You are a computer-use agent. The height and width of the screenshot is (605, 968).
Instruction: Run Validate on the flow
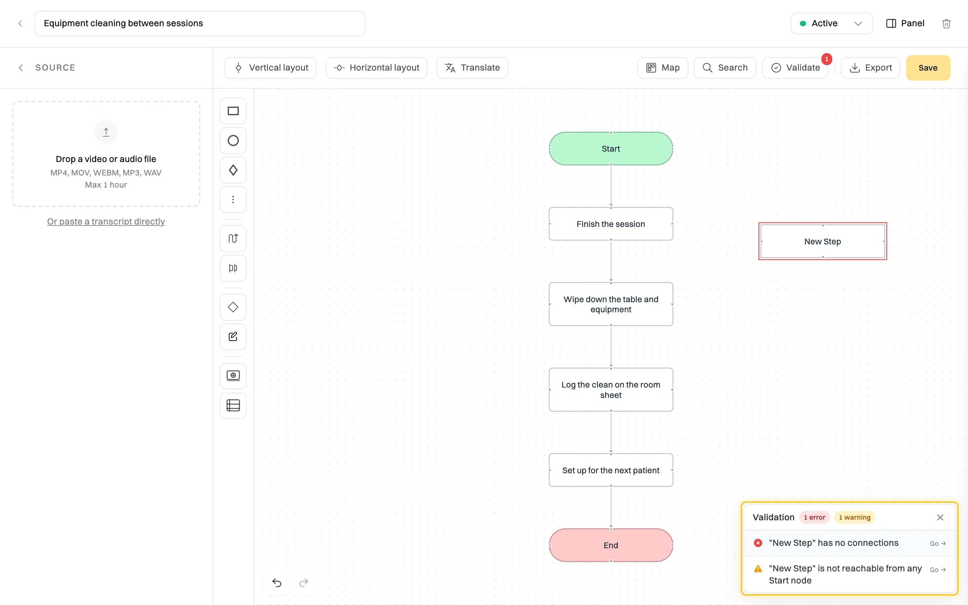(x=795, y=68)
